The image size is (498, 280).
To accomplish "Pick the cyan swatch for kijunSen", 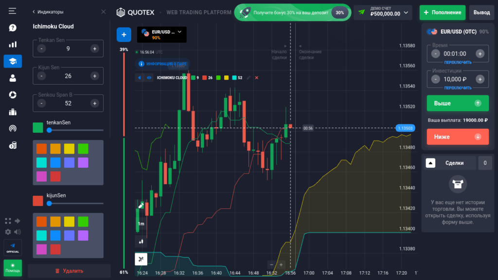I will pyautogui.click(x=42, y=235).
